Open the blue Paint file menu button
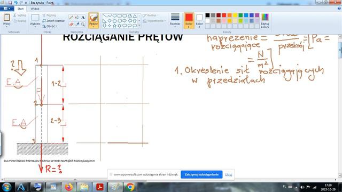 7,9
